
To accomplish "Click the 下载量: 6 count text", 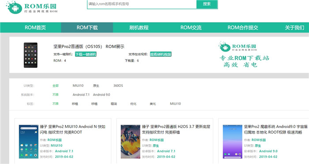I will click(132, 61).
